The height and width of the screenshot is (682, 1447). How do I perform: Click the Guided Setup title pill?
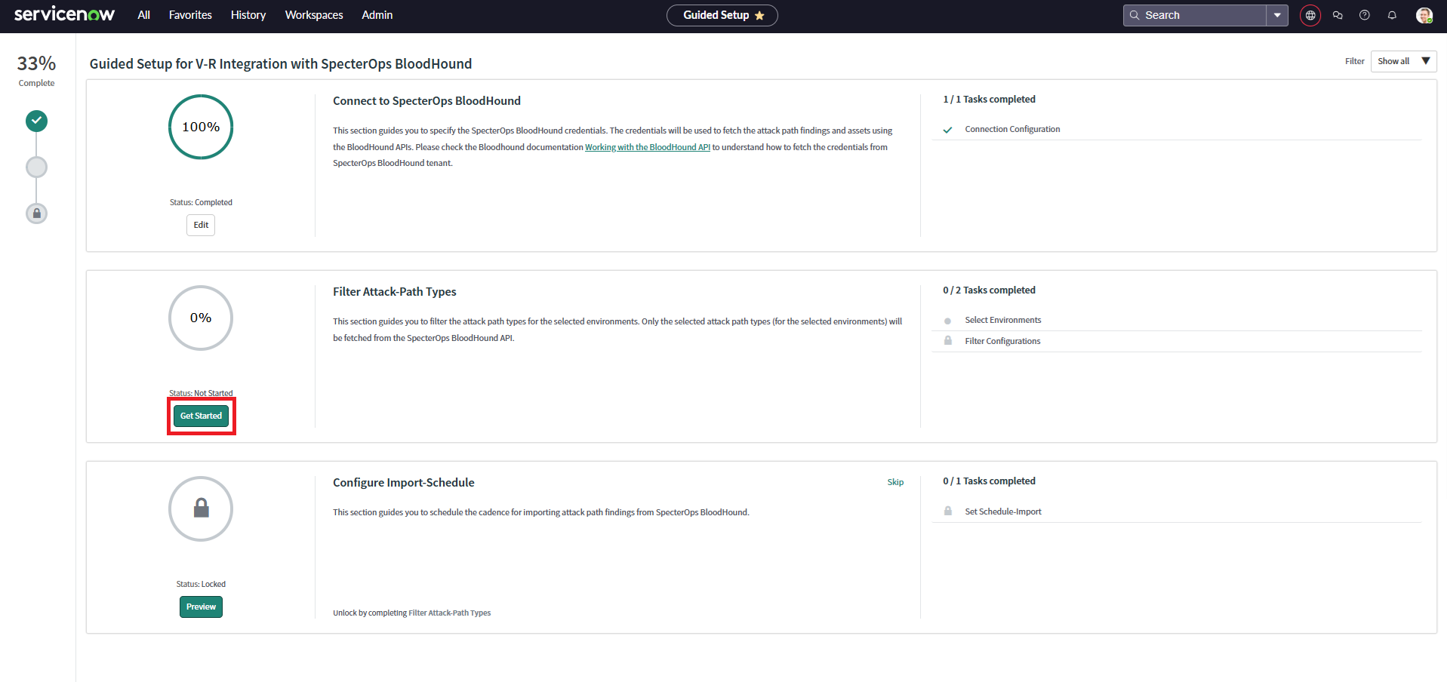722,15
